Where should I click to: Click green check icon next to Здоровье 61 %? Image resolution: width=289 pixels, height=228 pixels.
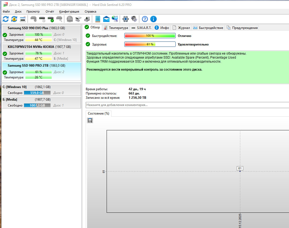[88, 44]
